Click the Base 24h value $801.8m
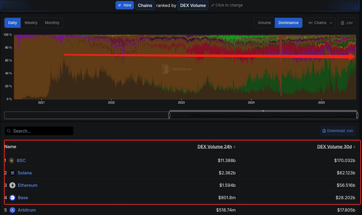This screenshot has width=362, height=215. click(x=227, y=198)
